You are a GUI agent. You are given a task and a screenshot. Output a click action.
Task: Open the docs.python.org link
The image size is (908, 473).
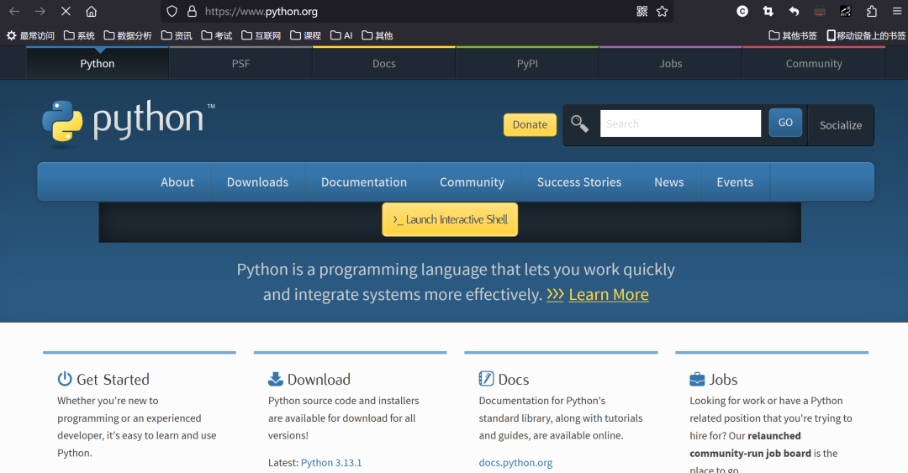515,463
